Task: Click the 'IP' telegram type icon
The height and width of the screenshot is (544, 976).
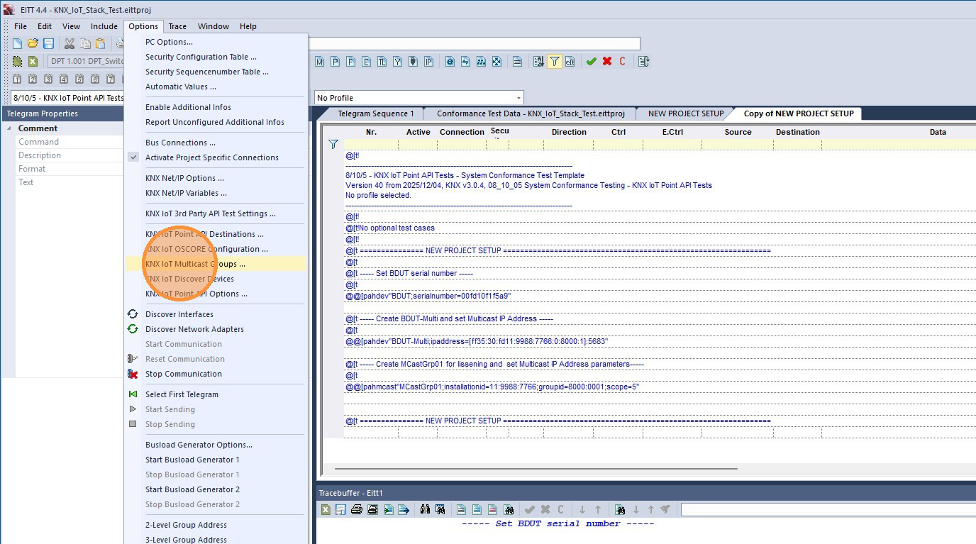Action: point(429,62)
